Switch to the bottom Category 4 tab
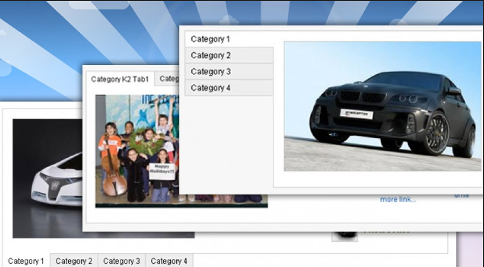Screen dimensions: 484x267 (169, 261)
